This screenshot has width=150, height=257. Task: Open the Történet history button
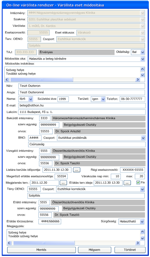pyautogui.click(x=130, y=250)
